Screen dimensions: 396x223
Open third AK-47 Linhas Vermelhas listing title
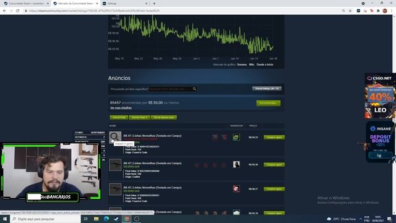pos(152,187)
